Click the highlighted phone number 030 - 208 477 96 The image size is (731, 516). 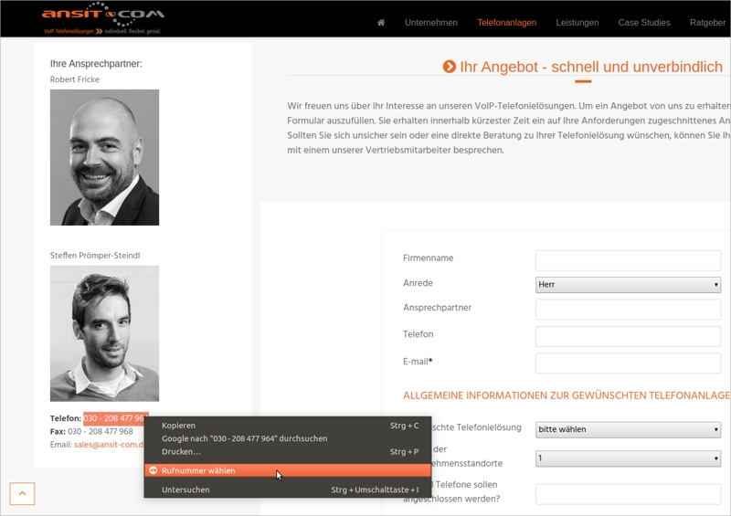(x=116, y=418)
